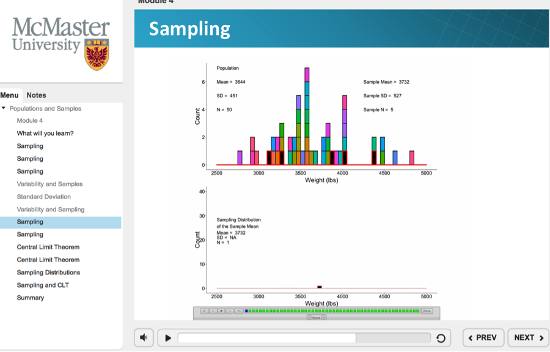Play the embedded chart animation

coord(221,311)
